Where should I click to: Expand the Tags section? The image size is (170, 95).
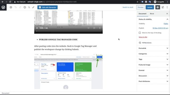[x=153, y=59]
